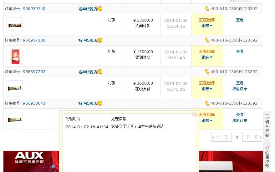
Task: Open 裕华旗舰店 link for order 956897202
Action: [88, 72]
